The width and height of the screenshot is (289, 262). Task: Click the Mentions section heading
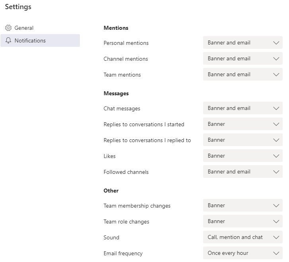[x=116, y=28]
